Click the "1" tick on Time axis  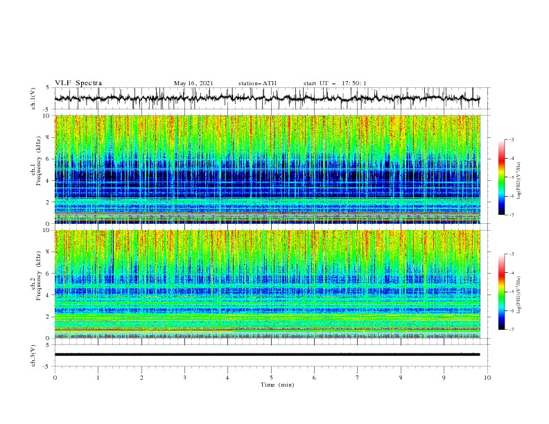point(98,378)
